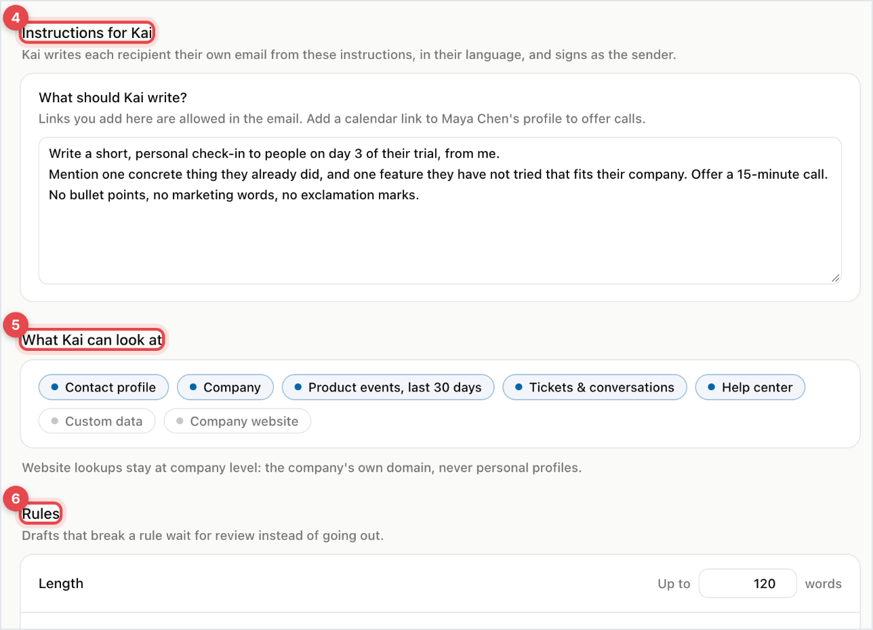873x630 pixels.
Task: Toggle the Company data source chip
Action: [x=225, y=387]
